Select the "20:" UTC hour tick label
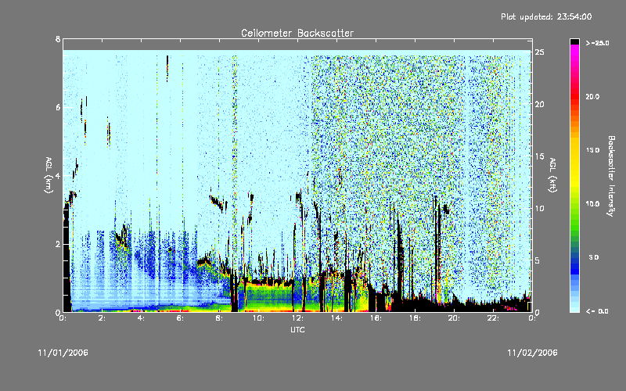The width and height of the screenshot is (626, 391). (454, 318)
